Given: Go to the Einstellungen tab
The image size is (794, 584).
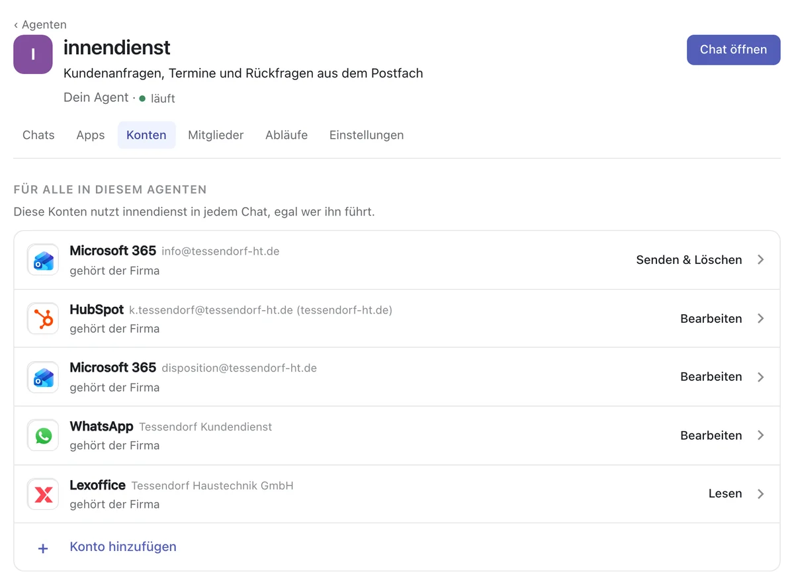Looking at the screenshot, I should click(x=367, y=135).
